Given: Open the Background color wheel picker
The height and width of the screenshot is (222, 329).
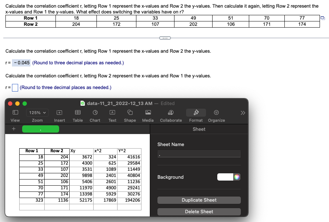Looking at the screenshot, I should [x=237, y=177].
